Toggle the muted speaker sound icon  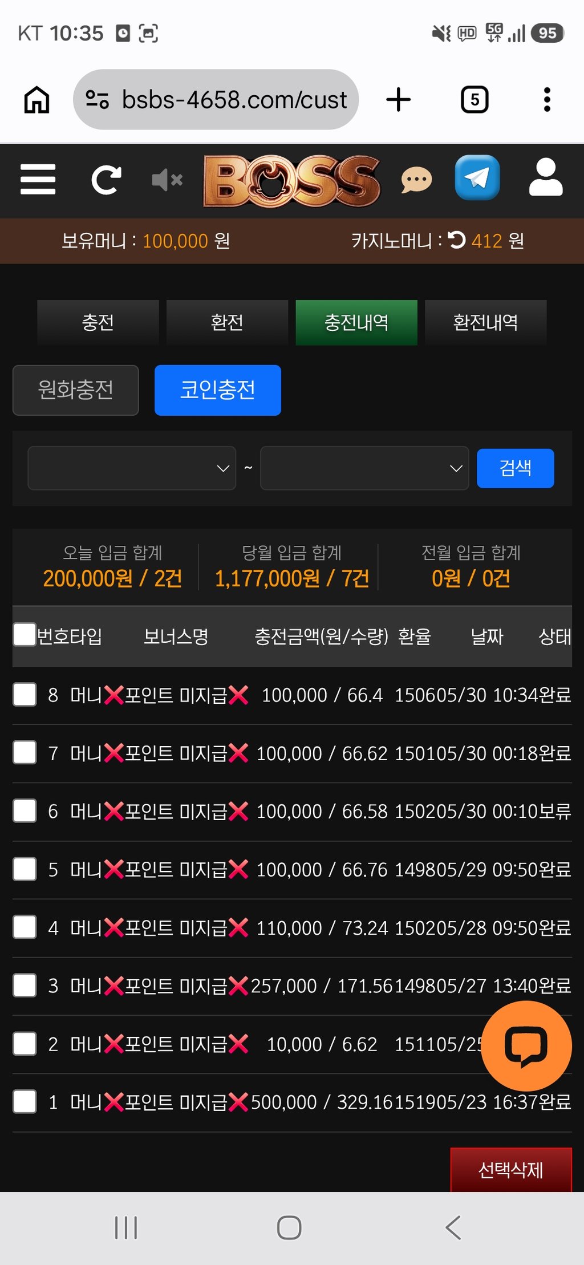pos(167,180)
